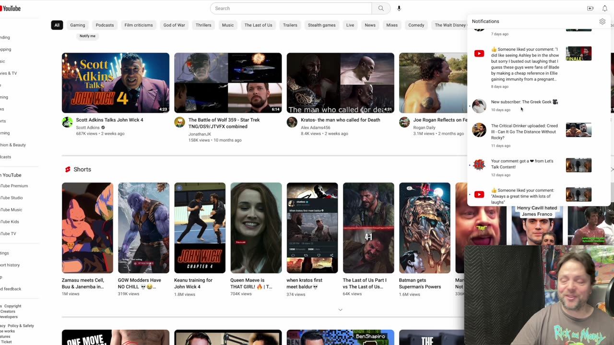This screenshot has height=345, width=614.
Task: Select the Stealth games chip
Action: coord(322,25)
